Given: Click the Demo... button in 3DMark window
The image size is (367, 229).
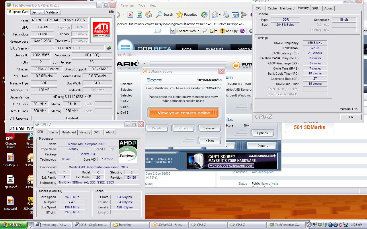Looking at the screenshot, I should pyautogui.click(x=263, y=146).
